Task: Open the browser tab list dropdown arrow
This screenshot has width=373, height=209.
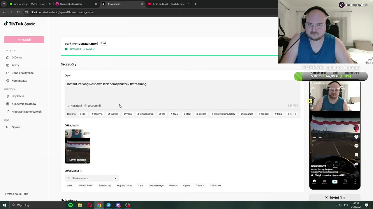Action: coord(4,4)
